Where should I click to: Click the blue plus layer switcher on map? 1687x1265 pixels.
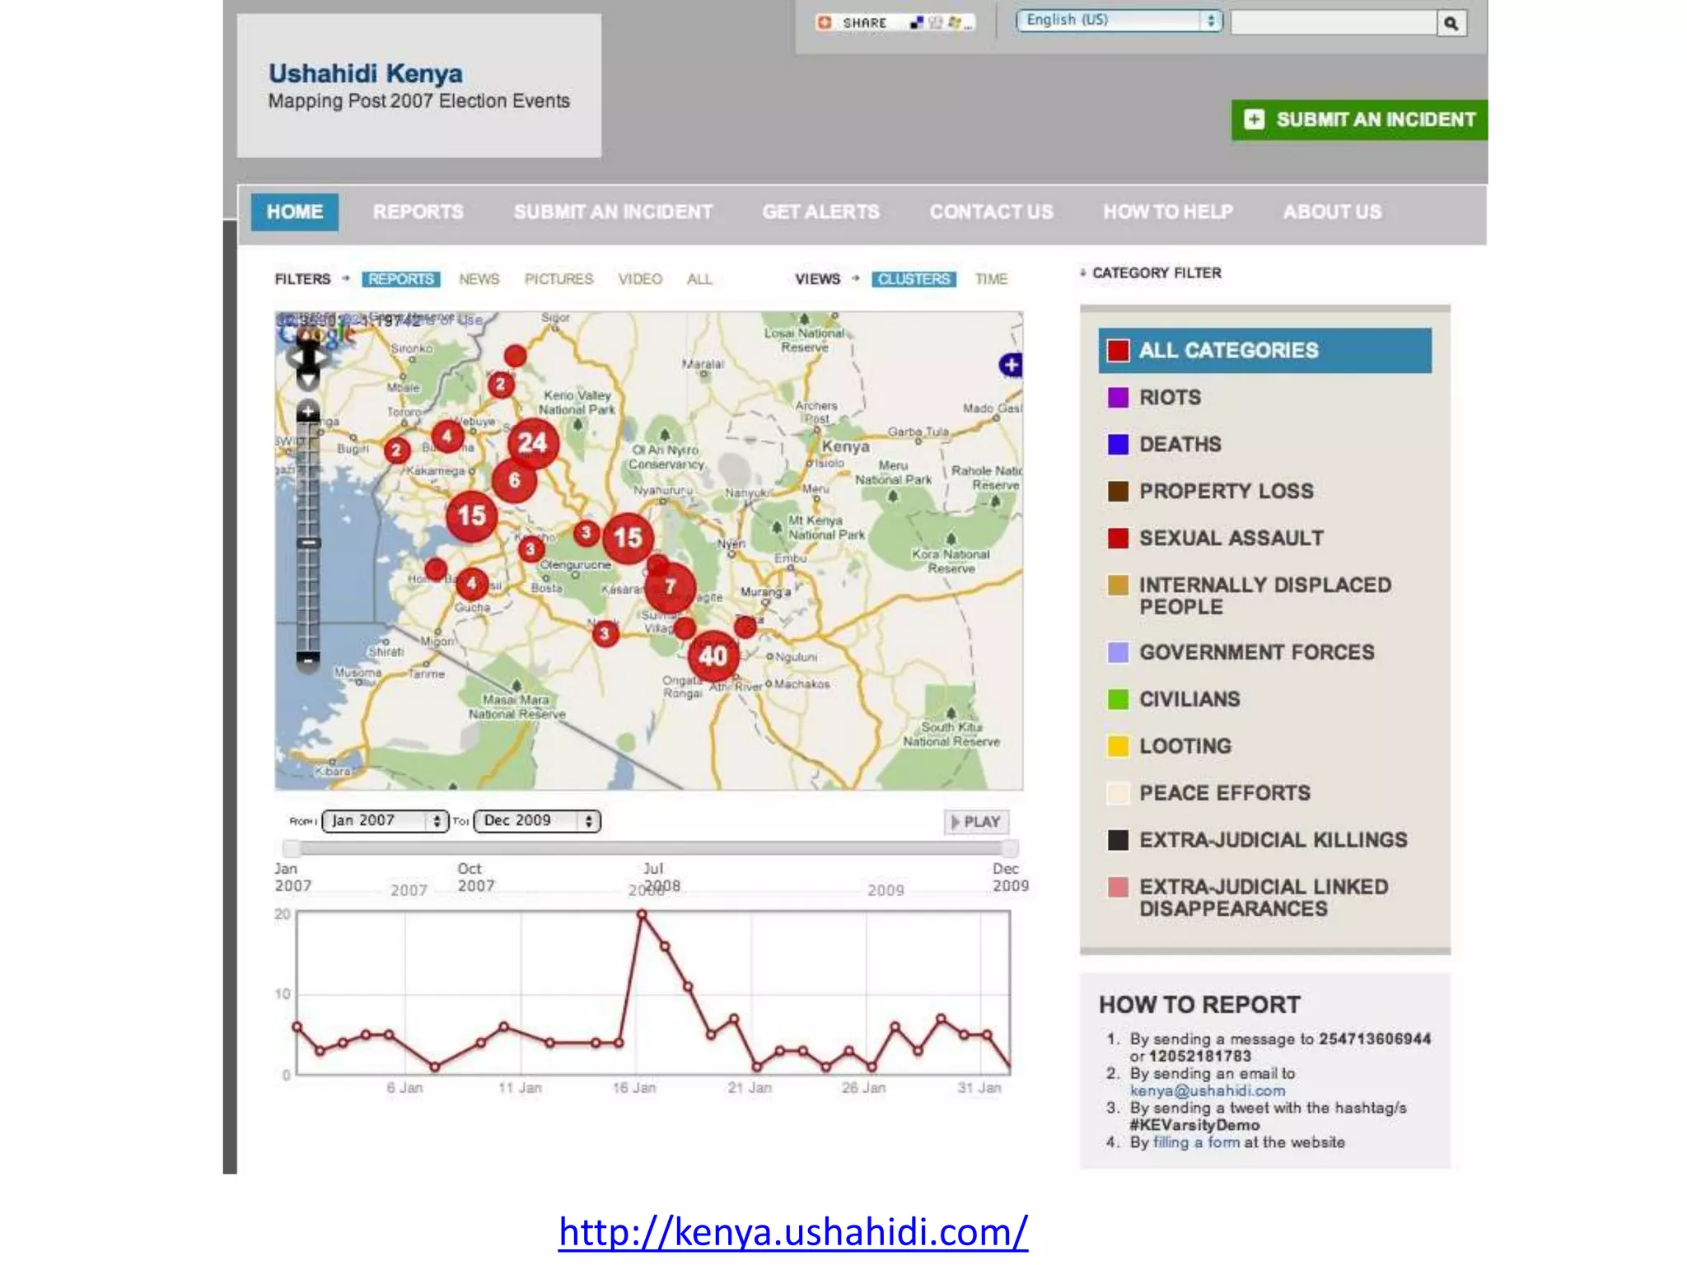coord(1011,364)
